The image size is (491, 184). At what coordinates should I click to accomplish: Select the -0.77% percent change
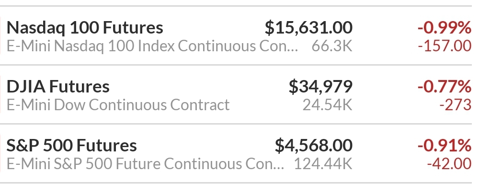tap(445, 87)
